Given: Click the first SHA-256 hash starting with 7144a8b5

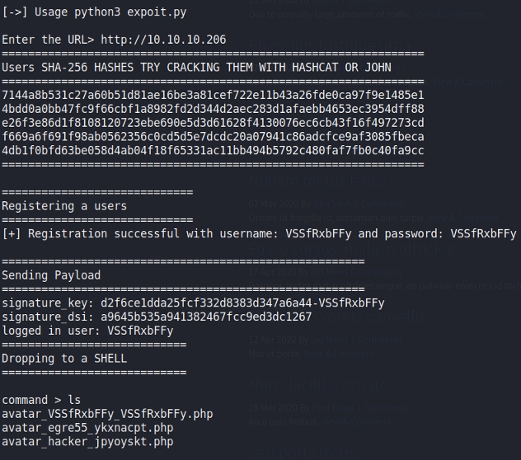Looking at the screenshot, I should coord(213,94).
